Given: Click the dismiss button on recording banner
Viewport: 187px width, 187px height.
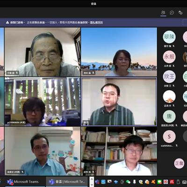Looking at the screenshot, I should (185, 22).
